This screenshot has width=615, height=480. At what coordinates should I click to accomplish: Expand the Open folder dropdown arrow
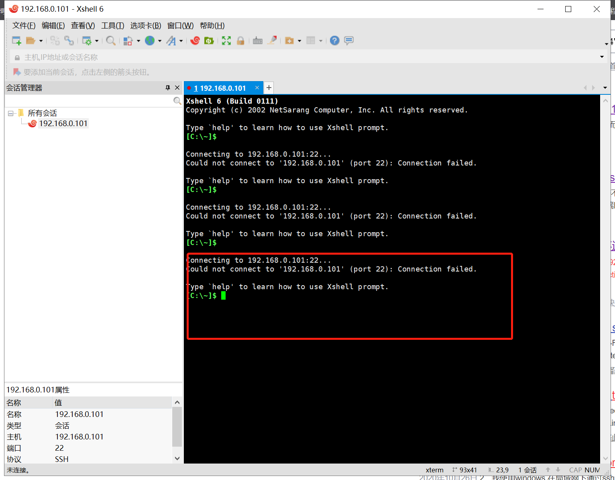[x=41, y=41]
